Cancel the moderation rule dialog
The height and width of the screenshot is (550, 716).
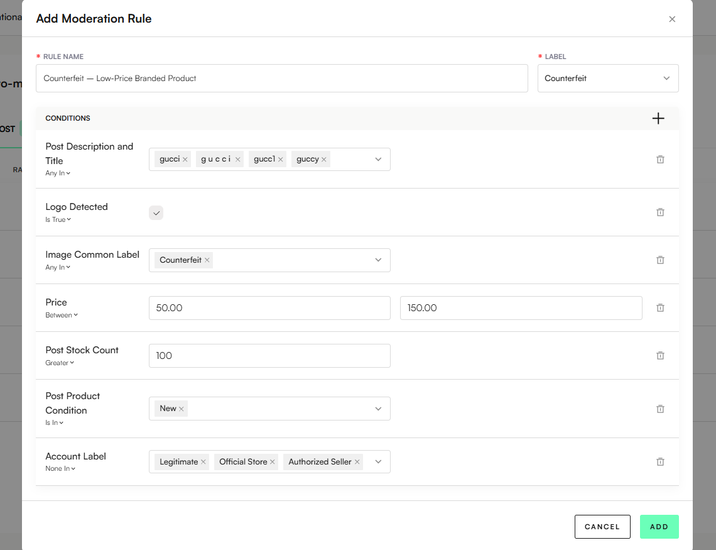tap(602, 527)
